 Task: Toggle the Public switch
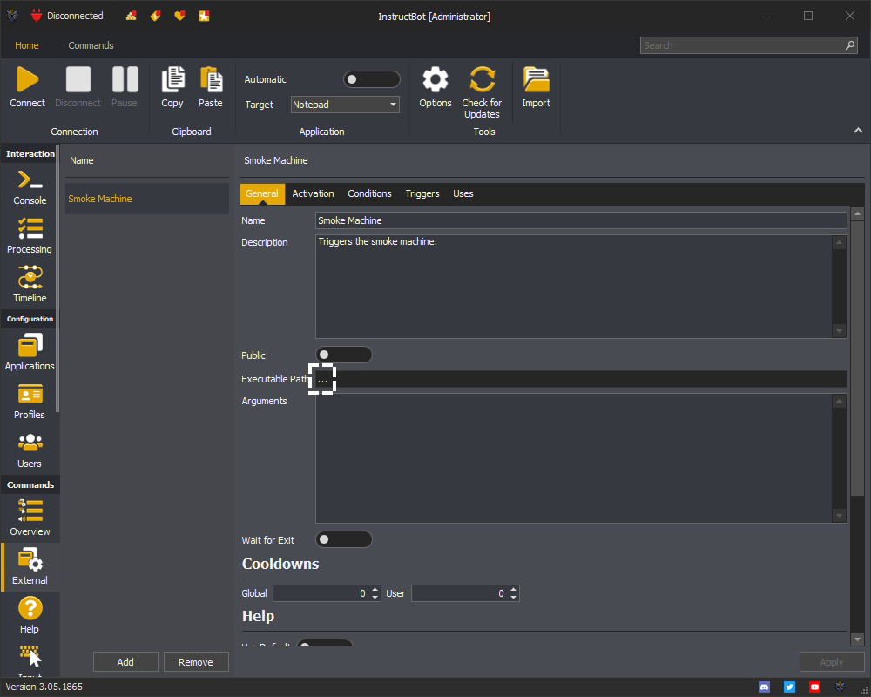344,355
